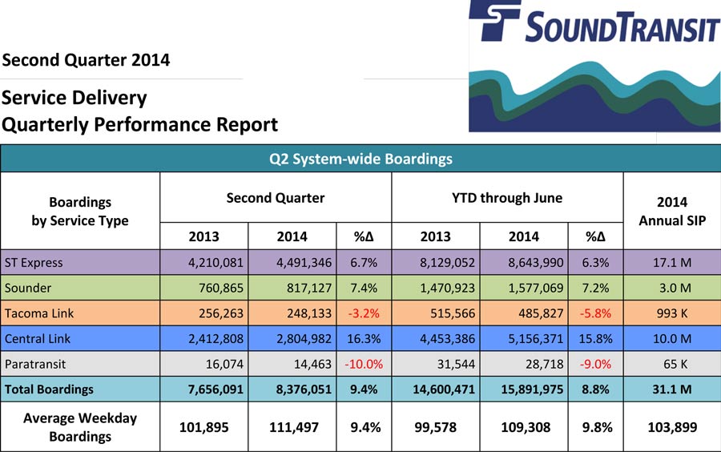Screen dimensions: 721x452
Task: Click the ST Express row label
Action: 34,261
